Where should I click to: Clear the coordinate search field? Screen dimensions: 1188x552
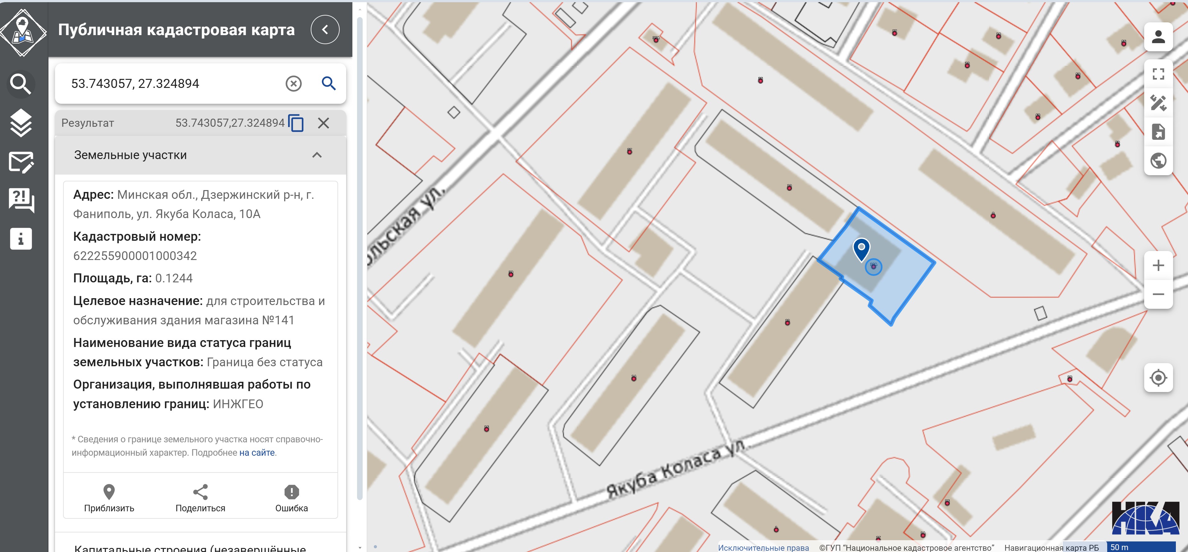[x=293, y=84]
